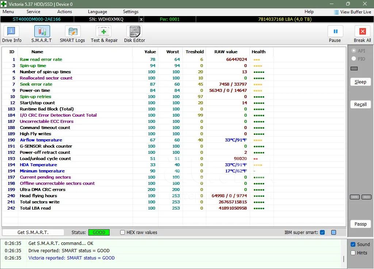Click the light blue color square
The height and width of the screenshot is (269, 374).
pyautogui.click(x=333, y=233)
